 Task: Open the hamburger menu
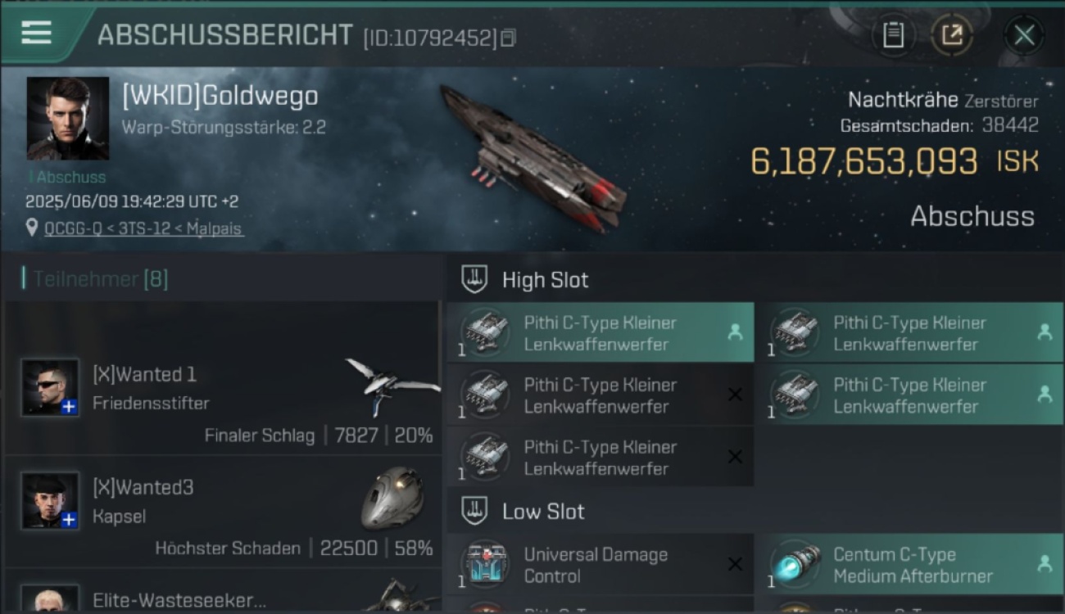pyautogui.click(x=37, y=34)
